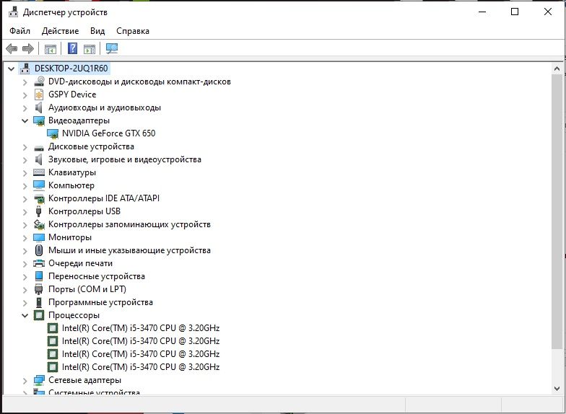Collapse the DESKTOP-2UQ1R60 root node
The height and width of the screenshot is (414, 566).
(x=12, y=69)
